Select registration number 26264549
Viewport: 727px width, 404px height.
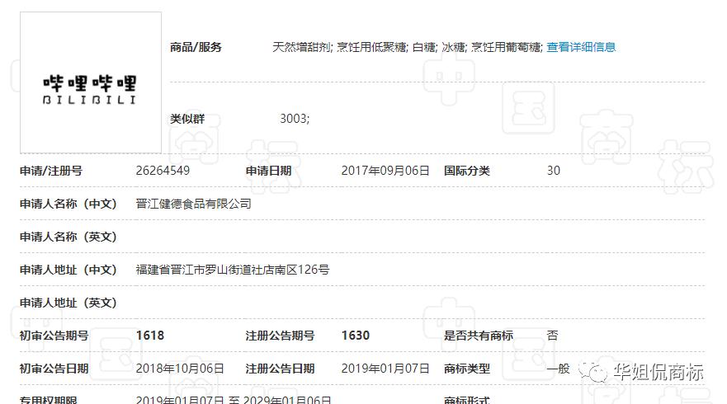point(163,171)
